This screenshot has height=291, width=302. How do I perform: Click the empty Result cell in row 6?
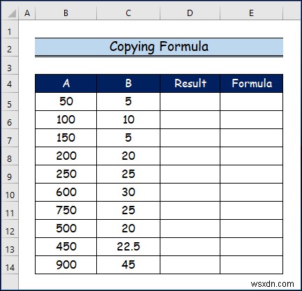coord(190,120)
